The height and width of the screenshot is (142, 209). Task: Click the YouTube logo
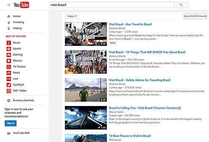(22, 5)
